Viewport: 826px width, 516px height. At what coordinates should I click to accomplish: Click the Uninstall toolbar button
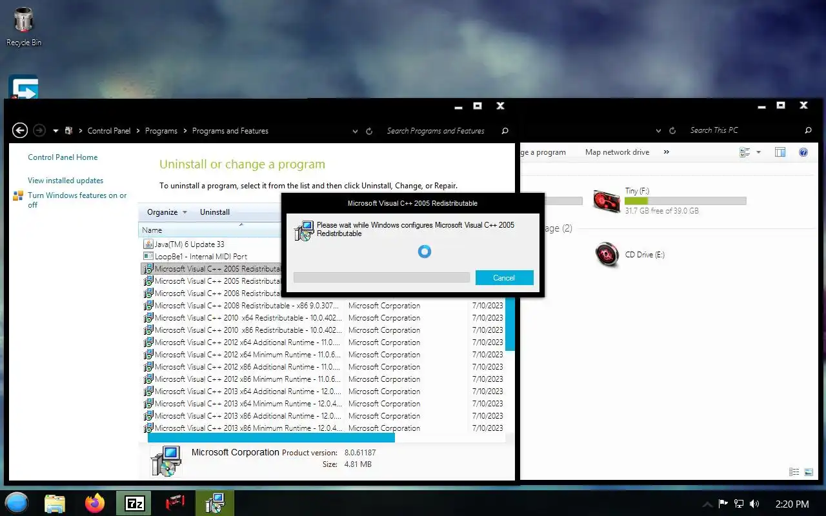point(215,212)
